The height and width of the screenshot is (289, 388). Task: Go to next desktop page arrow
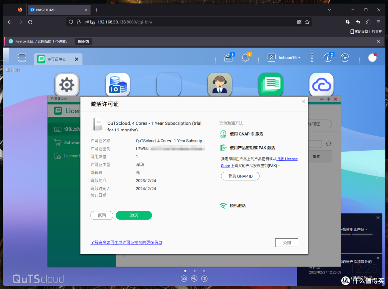click(379, 173)
